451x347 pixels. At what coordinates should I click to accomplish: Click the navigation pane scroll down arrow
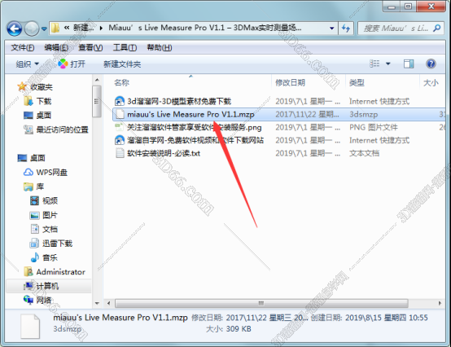click(x=97, y=303)
